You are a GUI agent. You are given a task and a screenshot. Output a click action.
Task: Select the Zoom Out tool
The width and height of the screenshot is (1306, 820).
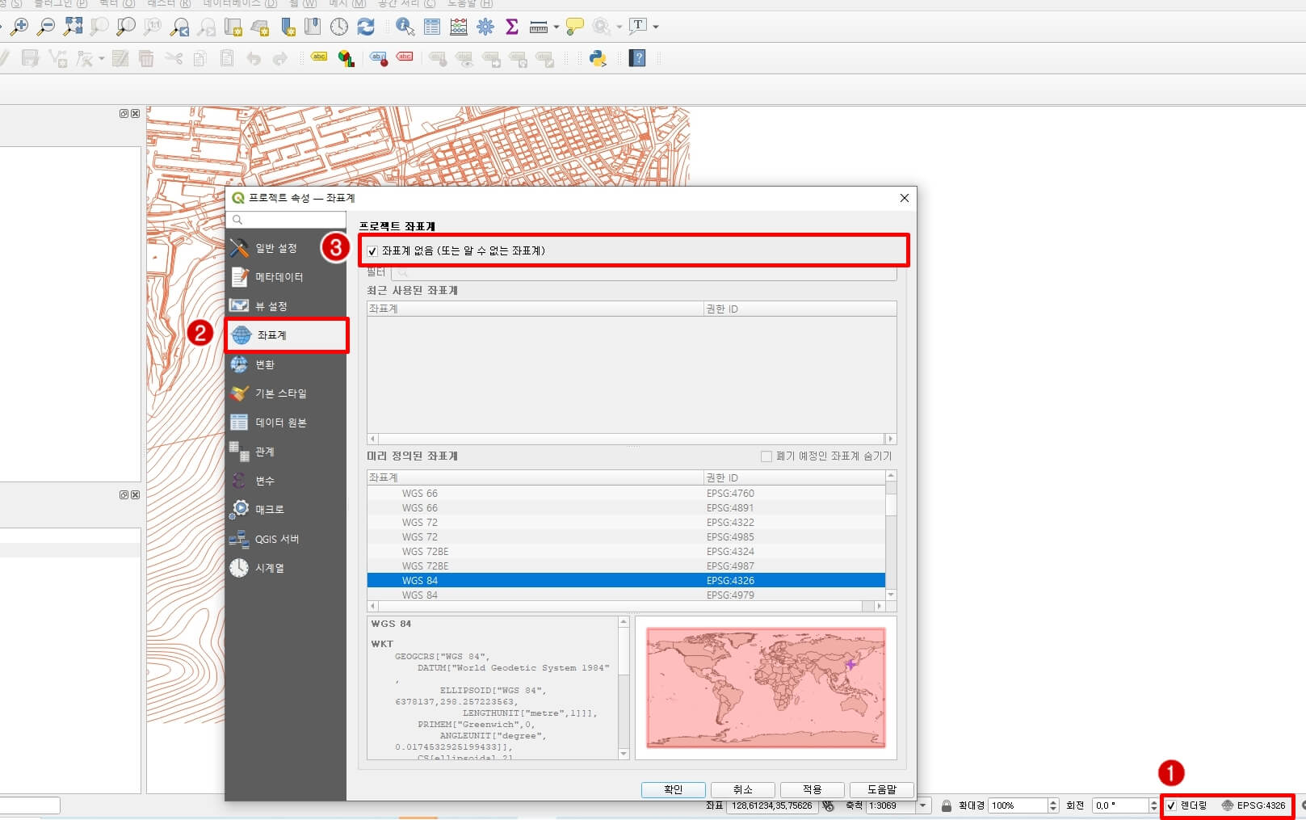[x=46, y=27]
